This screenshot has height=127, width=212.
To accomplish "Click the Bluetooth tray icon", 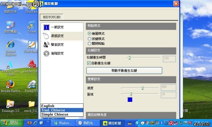I will click(x=162, y=123).
